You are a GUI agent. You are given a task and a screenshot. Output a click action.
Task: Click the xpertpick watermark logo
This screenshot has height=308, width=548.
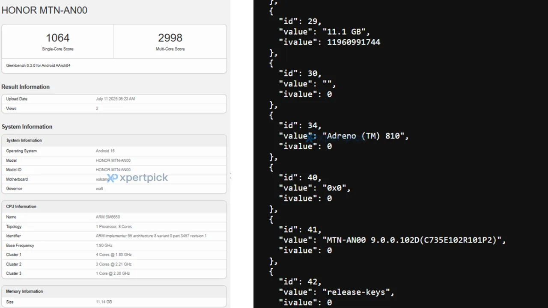137,178
